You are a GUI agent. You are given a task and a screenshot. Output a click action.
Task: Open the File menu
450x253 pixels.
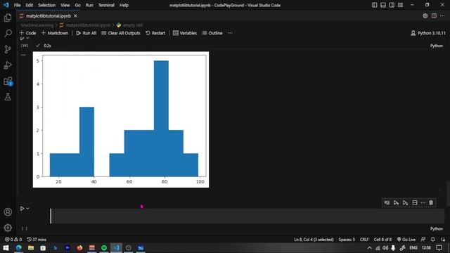[17, 5]
